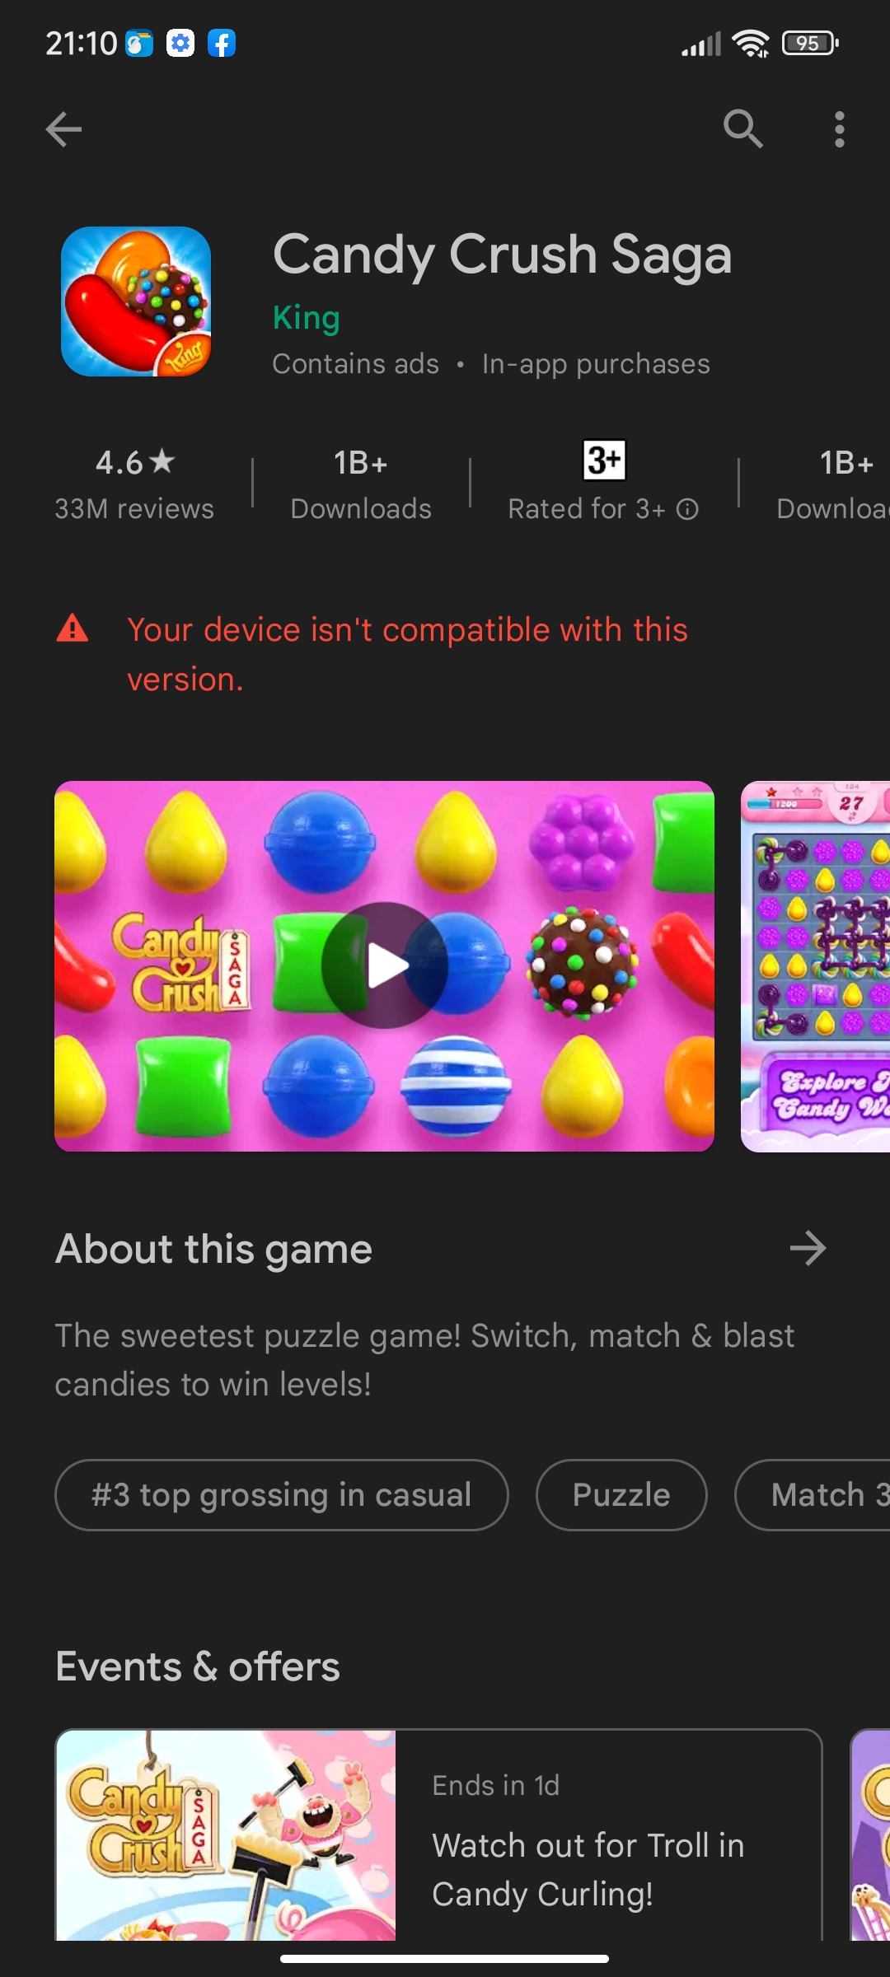The width and height of the screenshot is (890, 1977).
Task: Select the Match 3 category chip
Action: [x=813, y=1494]
